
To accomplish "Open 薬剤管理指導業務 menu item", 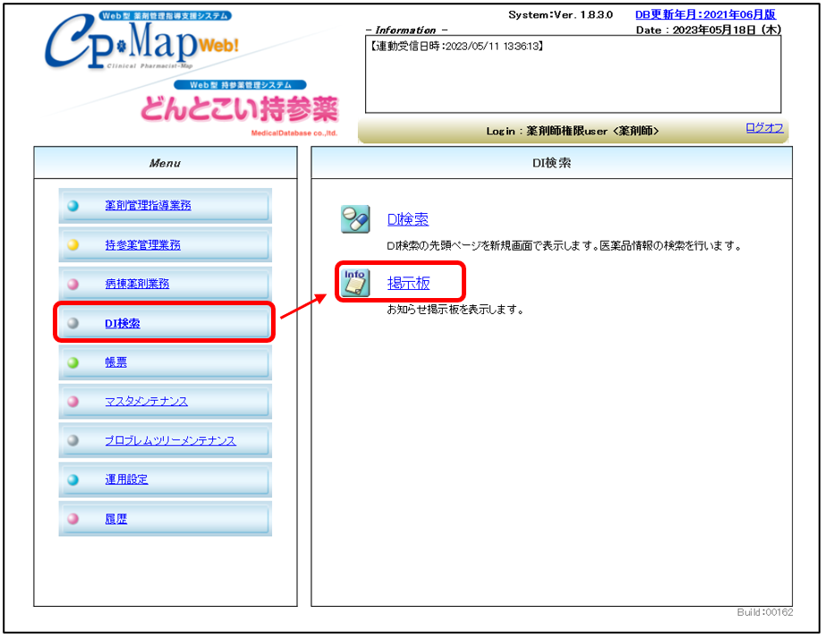I will [148, 206].
